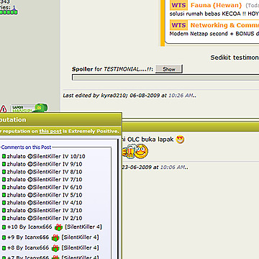Click the WTS badge beside Fauna (Hewan)

178,5
